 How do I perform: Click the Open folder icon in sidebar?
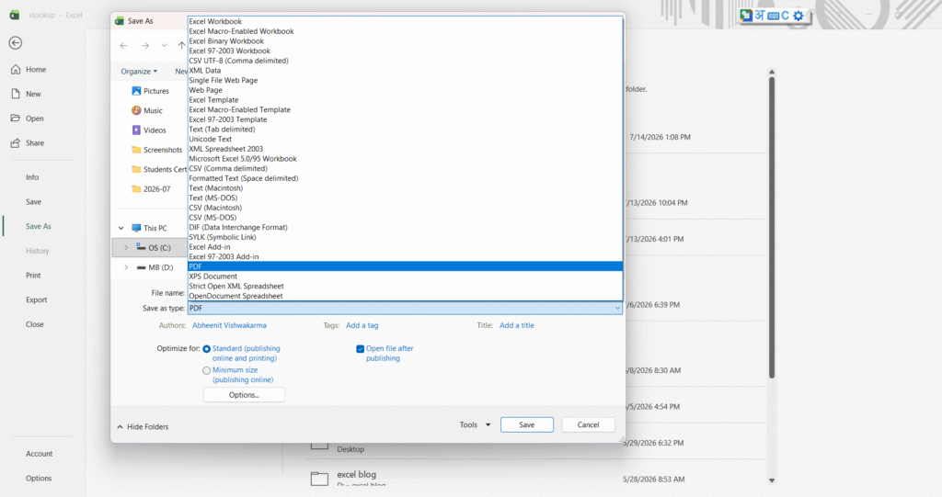tap(16, 119)
